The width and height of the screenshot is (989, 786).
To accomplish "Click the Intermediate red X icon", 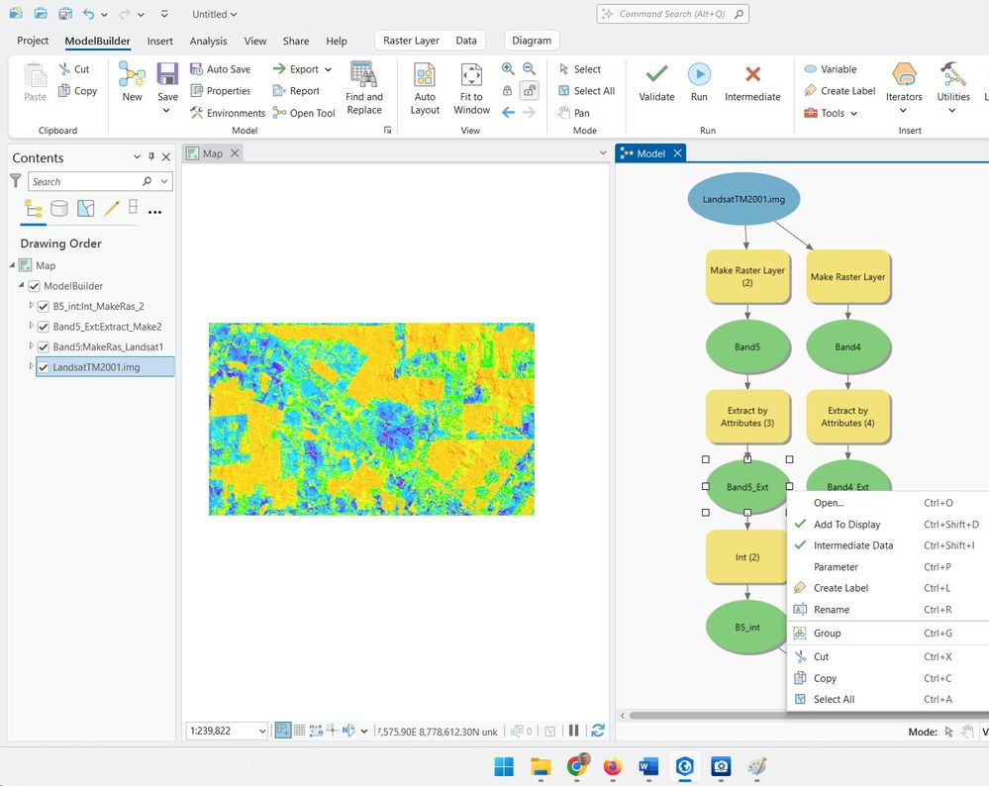I will tap(752, 75).
